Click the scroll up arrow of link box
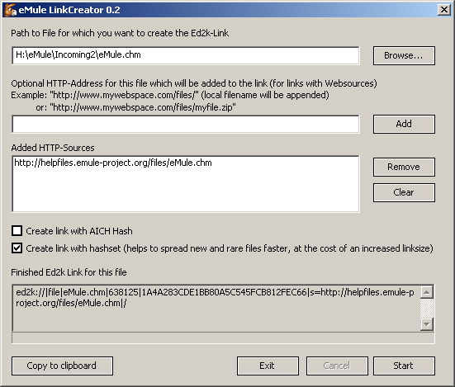Image resolution: width=455 pixels, height=387 pixels. click(x=427, y=292)
